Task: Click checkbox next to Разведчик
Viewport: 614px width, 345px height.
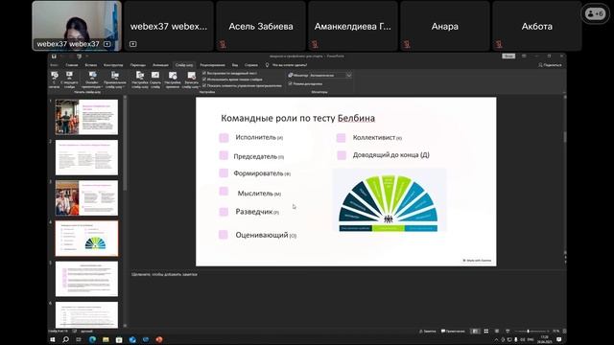Action: pyautogui.click(x=224, y=212)
